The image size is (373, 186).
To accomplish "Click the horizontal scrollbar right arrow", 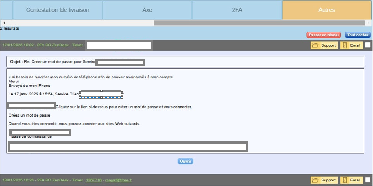I will tap(368, 23).
